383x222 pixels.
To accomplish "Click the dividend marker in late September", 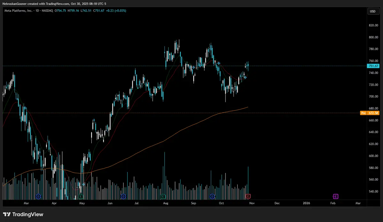I will [212, 197].
